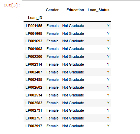Click Not Graduate in the LP001908 row
The width and height of the screenshot is (140, 134).
(73, 49)
